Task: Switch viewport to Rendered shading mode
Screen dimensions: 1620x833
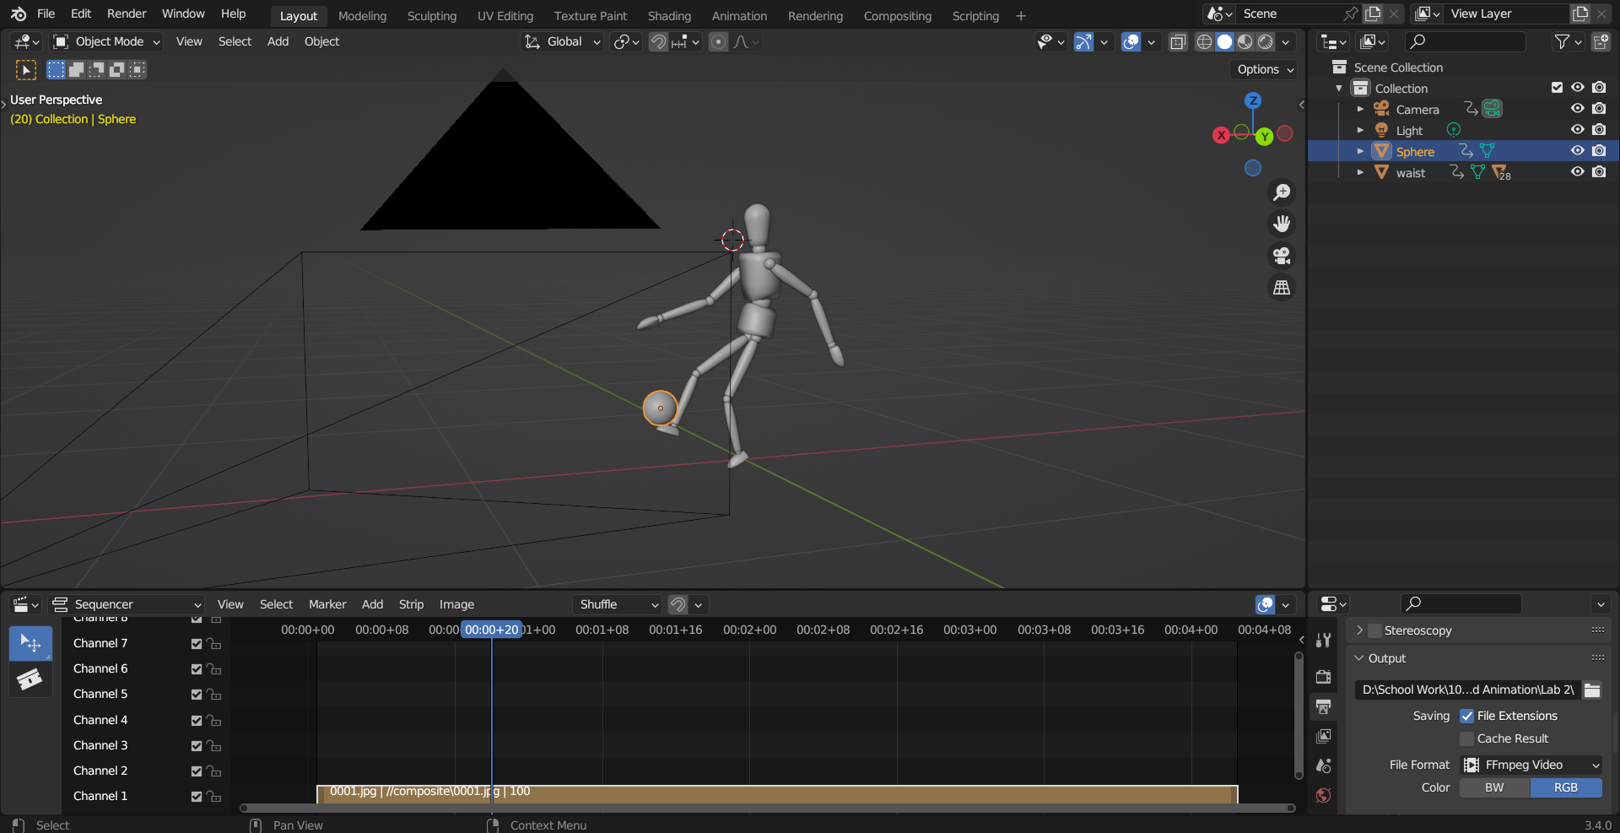Action: [x=1266, y=41]
